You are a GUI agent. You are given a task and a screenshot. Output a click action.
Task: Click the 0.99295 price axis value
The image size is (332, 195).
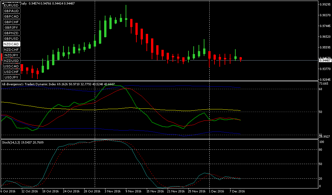325,4
